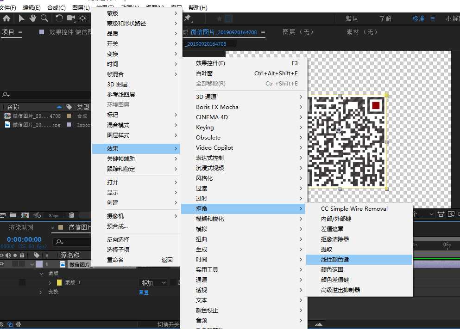Click the tan label swatch of the 合成 item

(69, 116)
